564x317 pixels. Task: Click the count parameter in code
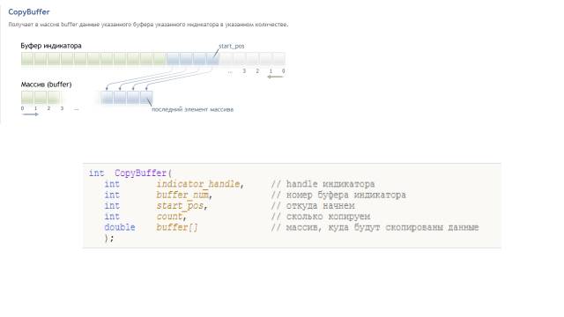tap(169, 217)
